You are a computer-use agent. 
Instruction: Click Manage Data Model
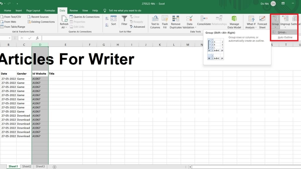(x=234, y=22)
